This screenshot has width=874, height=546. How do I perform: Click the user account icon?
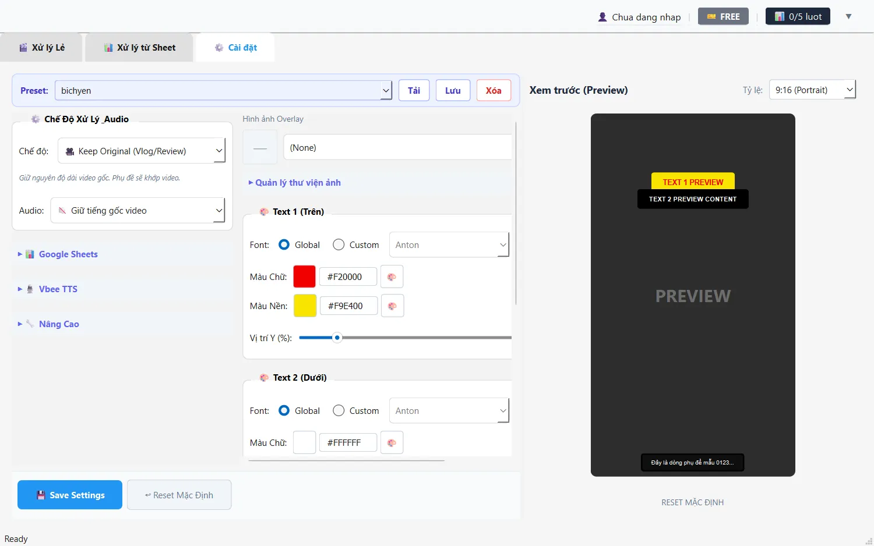(602, 17)
